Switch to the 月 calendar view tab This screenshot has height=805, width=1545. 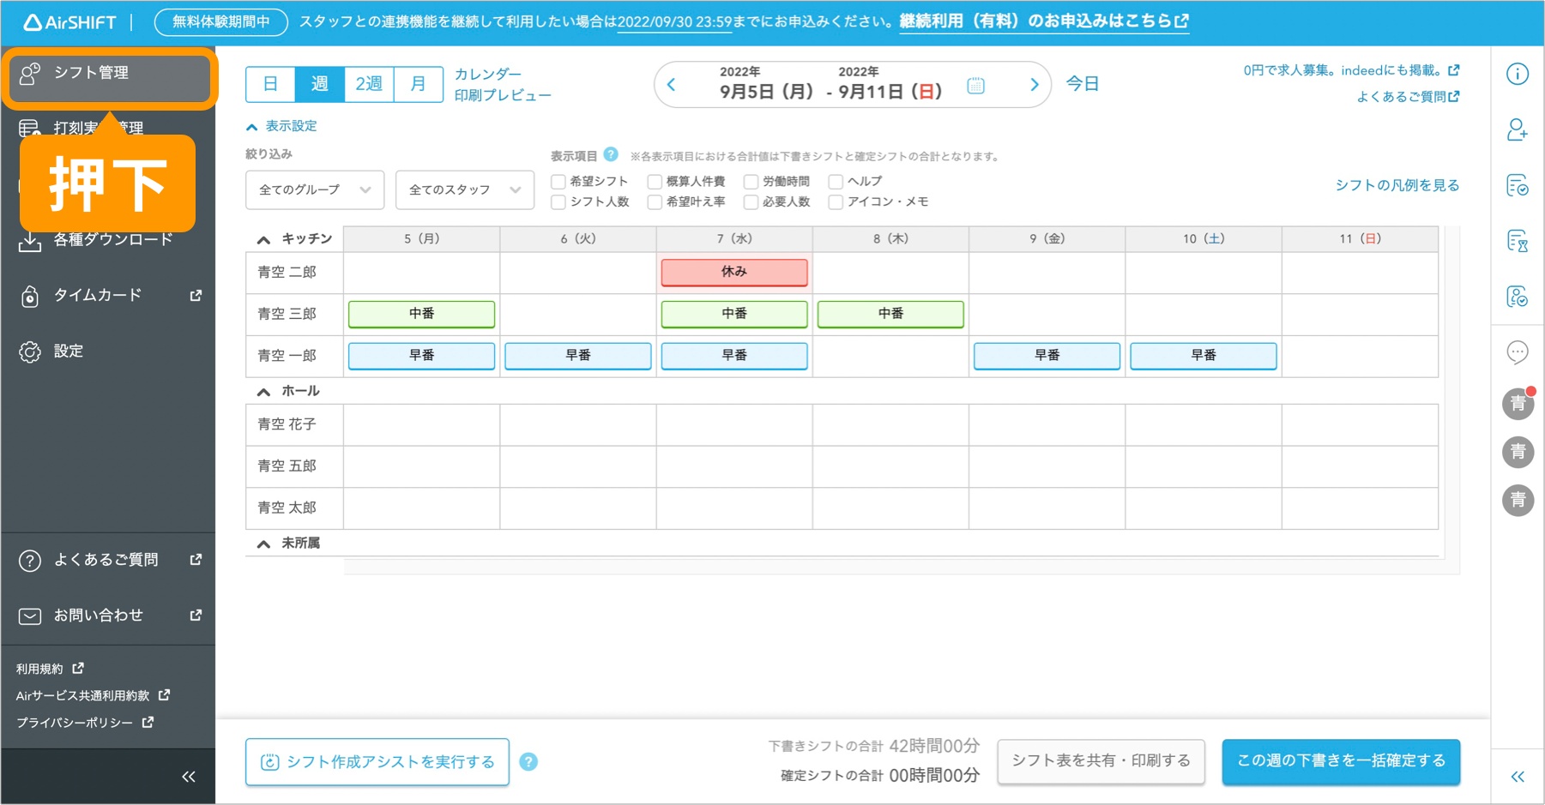pos(419,84)
